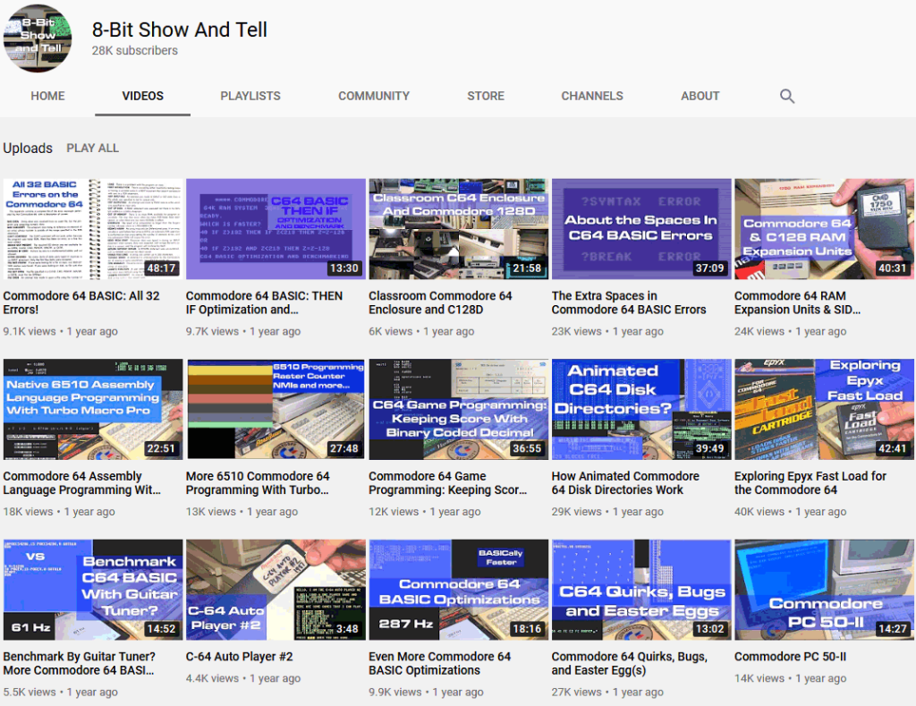
Task: Switch to the HOME tab
Action: tap(47, 96)
